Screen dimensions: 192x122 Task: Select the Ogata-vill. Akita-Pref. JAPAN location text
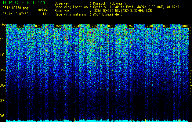(136, 7)
